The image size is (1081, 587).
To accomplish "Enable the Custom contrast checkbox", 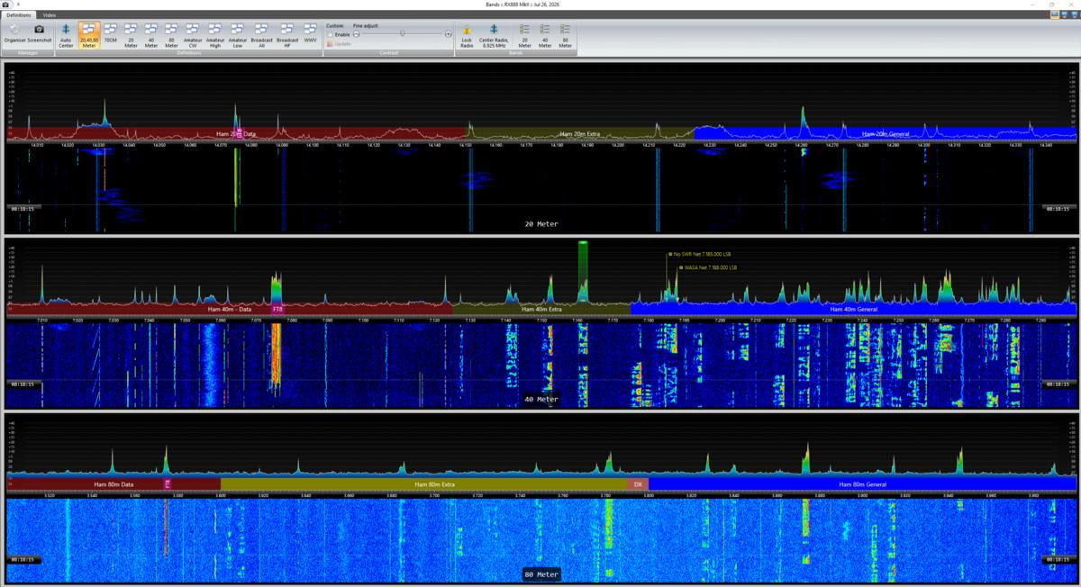I will pyautogui.click(x=330, y=34).
